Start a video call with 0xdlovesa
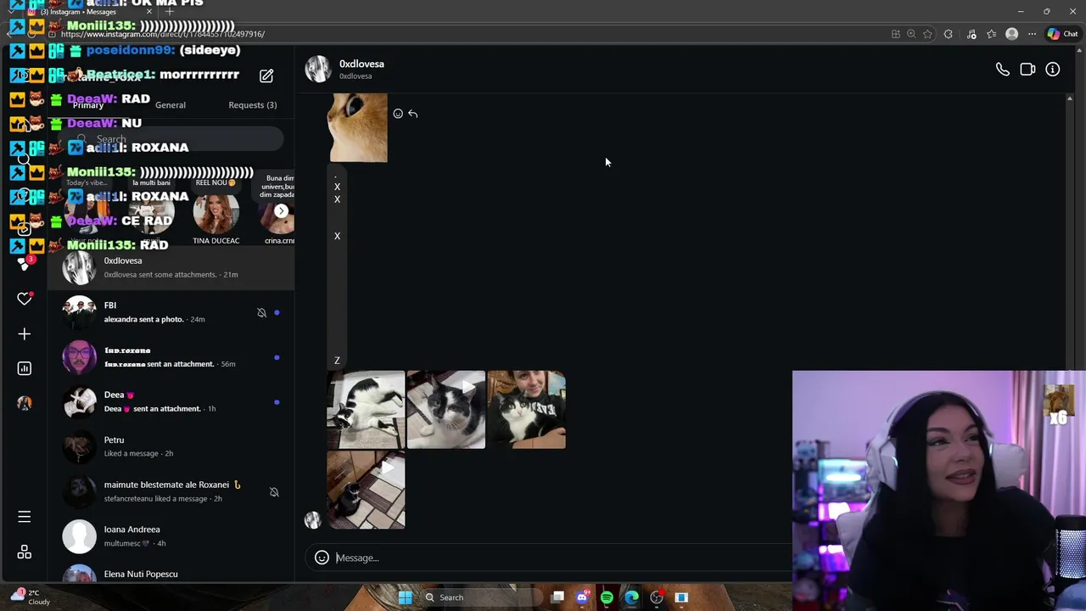 click(1027, 70)
